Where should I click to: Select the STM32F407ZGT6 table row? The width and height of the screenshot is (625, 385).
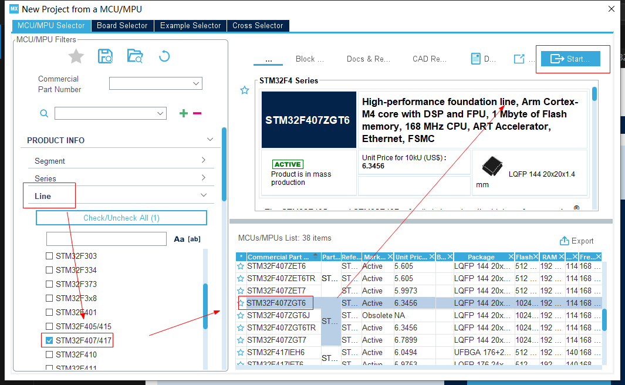(x=418, y=303)
